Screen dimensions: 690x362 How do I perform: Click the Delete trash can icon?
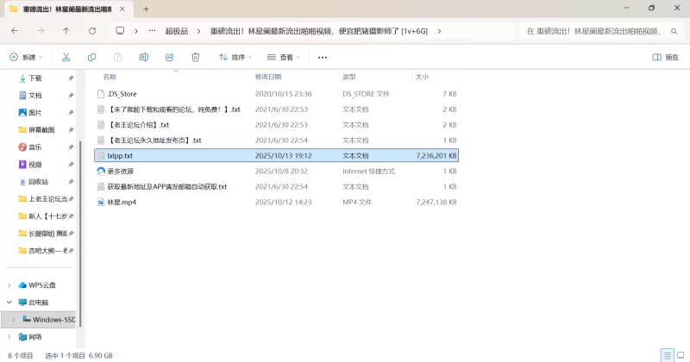[196, 57]
